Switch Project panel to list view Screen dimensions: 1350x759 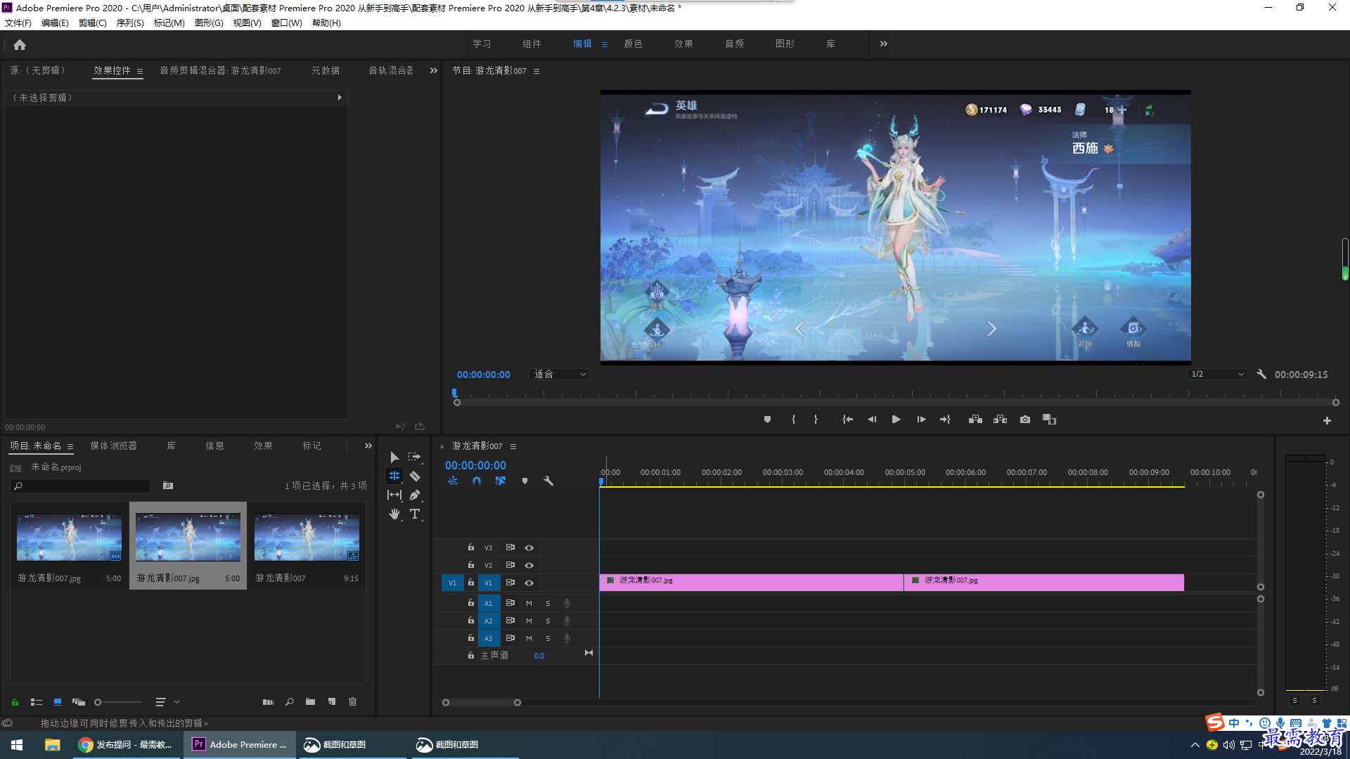[x=37, y=702]
